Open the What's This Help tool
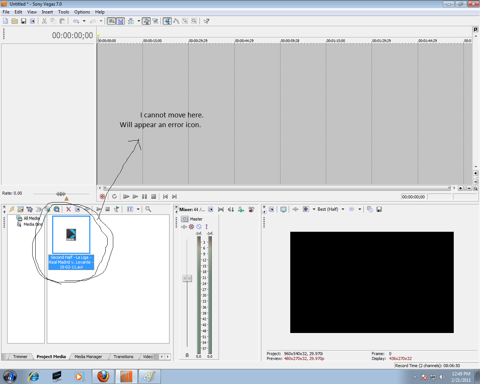The image size is (480, 384). click(206, 21)
